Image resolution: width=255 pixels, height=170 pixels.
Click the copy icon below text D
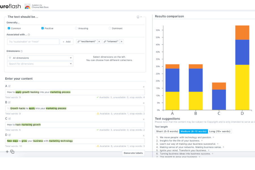click(12, 152)
